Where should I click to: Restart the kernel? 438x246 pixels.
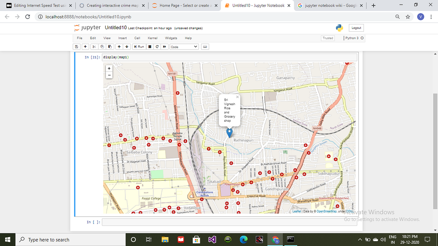pos(157,46)
